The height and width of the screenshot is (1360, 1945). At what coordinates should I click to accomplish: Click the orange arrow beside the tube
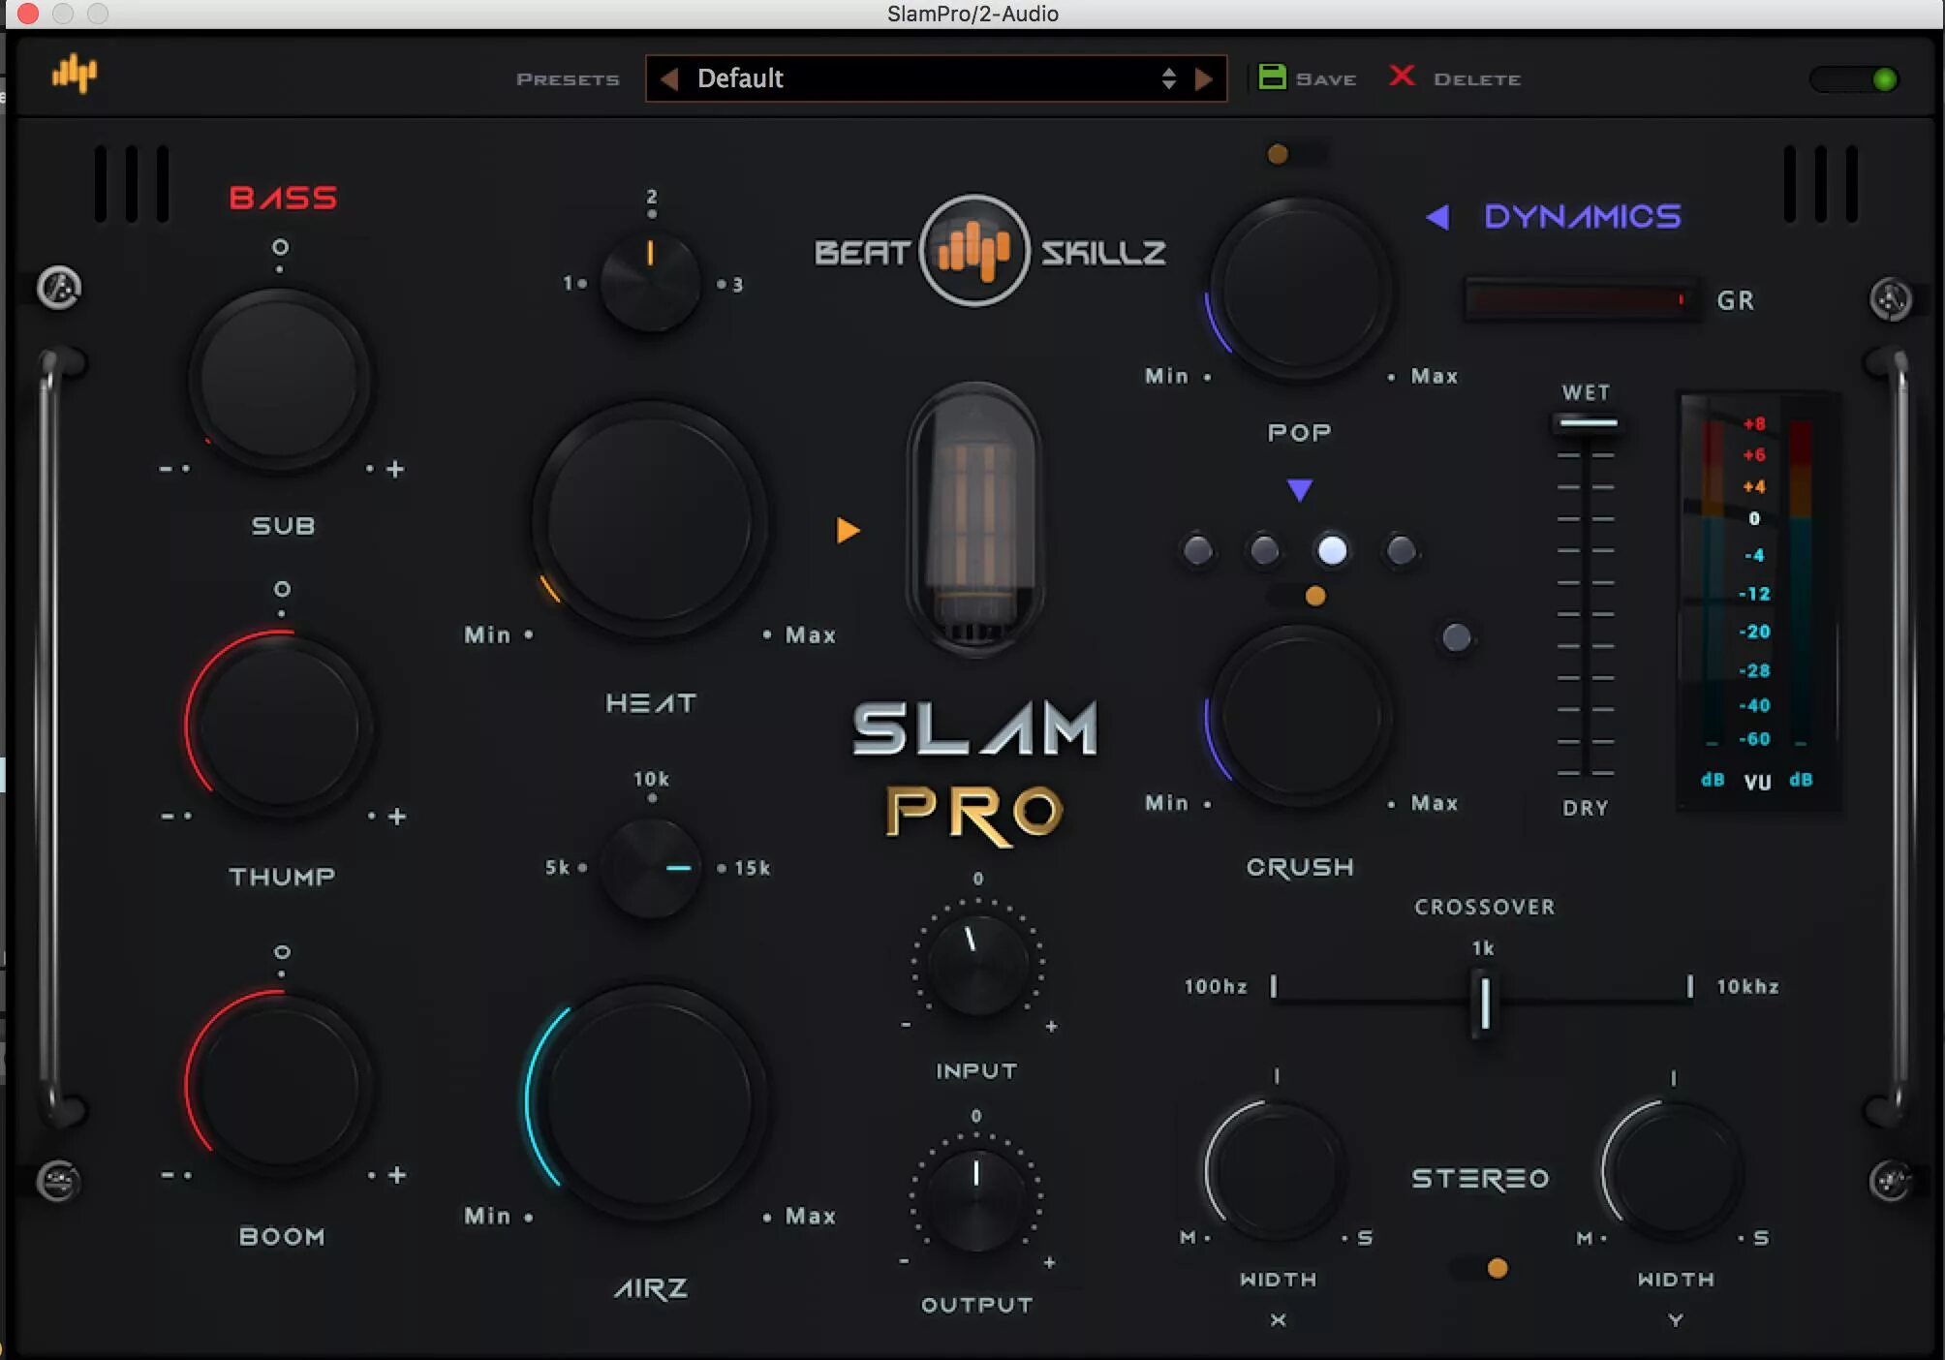(x=848, y=530)
